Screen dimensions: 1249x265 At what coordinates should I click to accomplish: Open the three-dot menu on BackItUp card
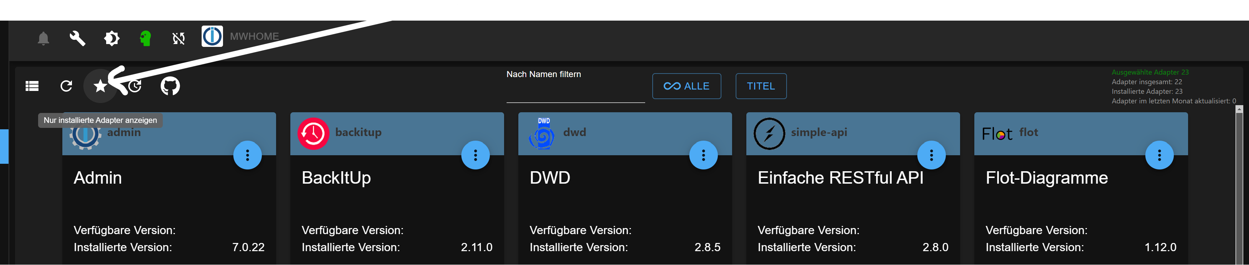tap(475, 155)
